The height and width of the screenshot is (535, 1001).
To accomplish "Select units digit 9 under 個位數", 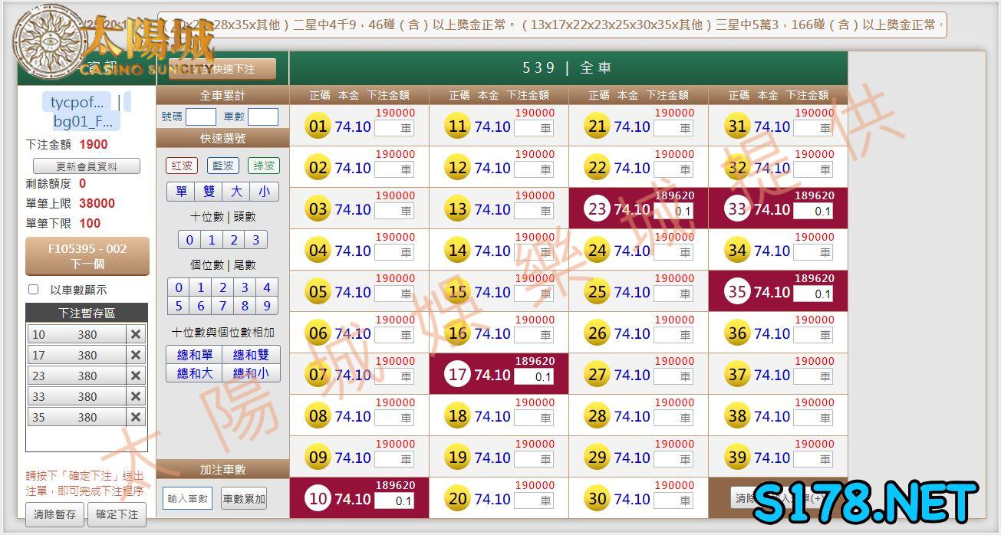I will [267, 306].
